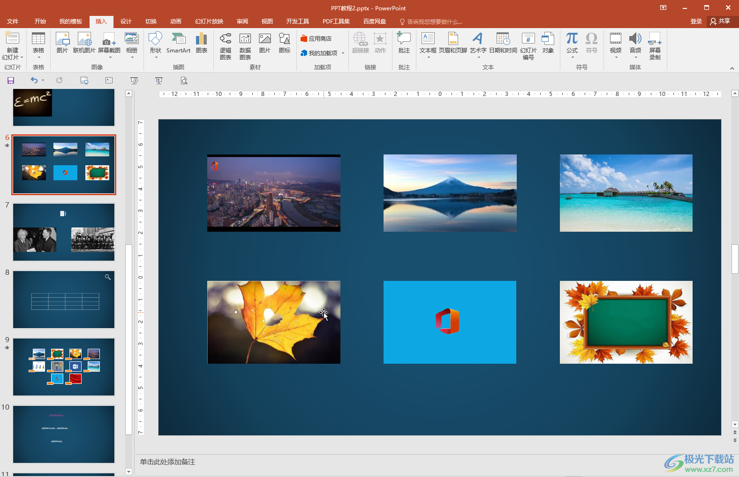Switch to the Home tab
This screenshot has width=739, height=477.
click(40, 22)
